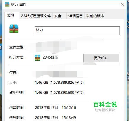This screenshot has height=121, width=129.
Task: Click the 文件类型 label
Action: pos(17,47)
